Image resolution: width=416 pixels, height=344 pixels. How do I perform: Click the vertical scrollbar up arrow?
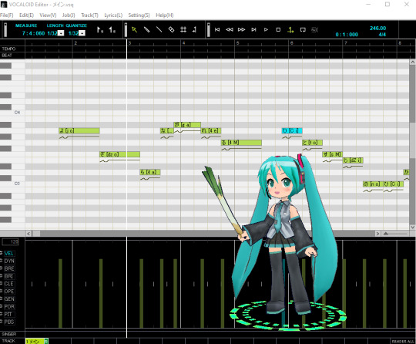[x=413, y=62]
